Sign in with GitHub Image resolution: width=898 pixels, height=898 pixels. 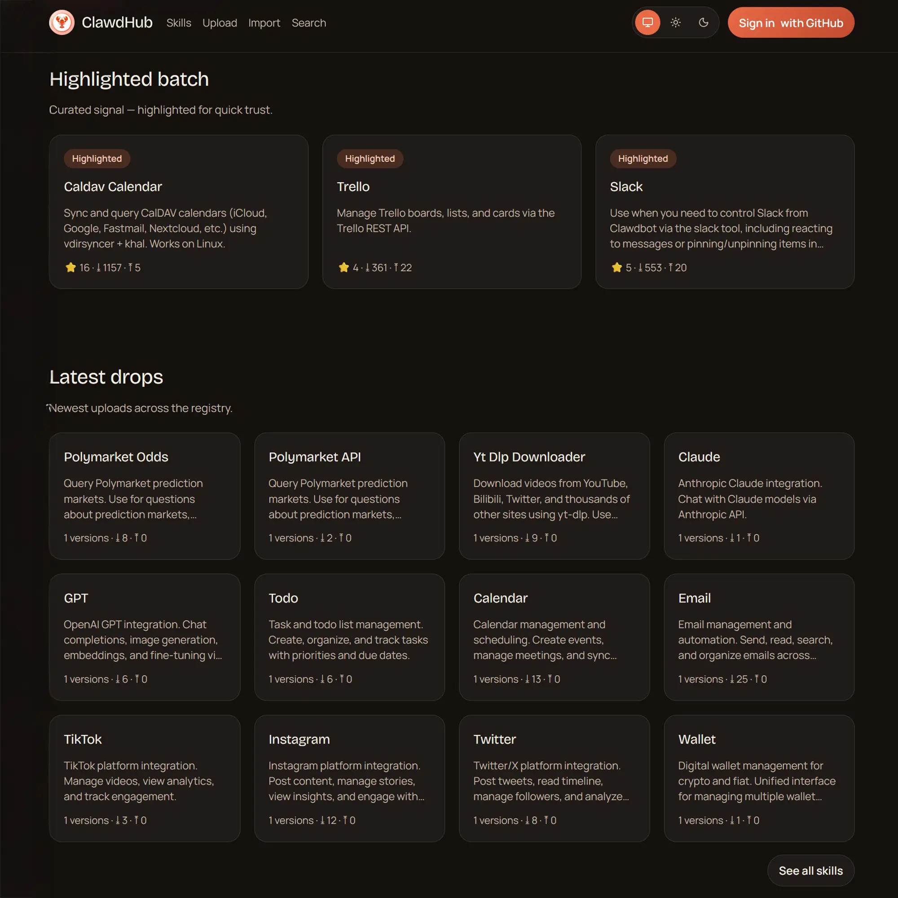[790, 23]
